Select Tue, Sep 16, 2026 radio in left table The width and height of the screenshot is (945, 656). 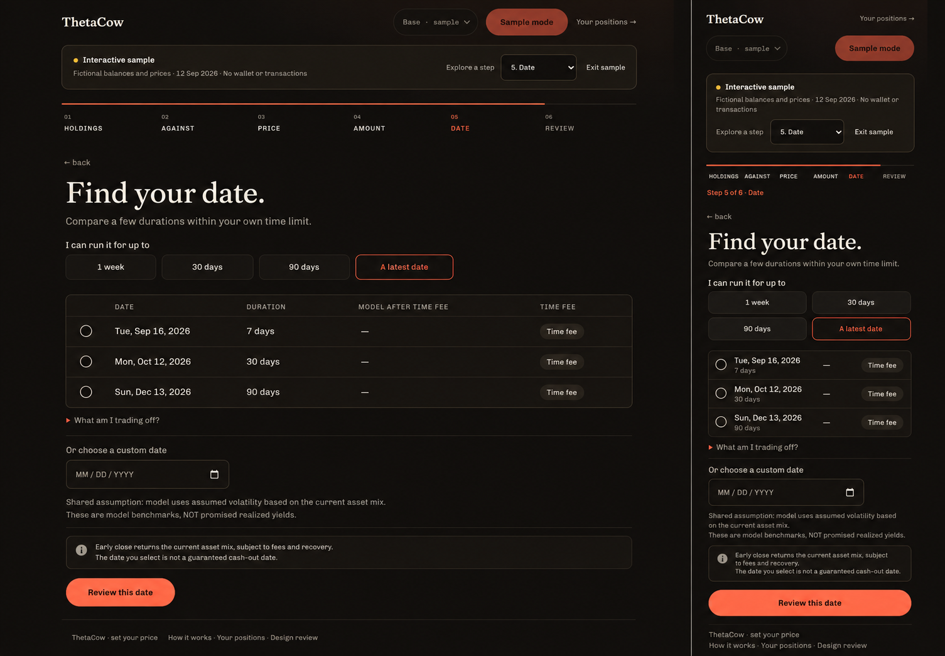86,331
